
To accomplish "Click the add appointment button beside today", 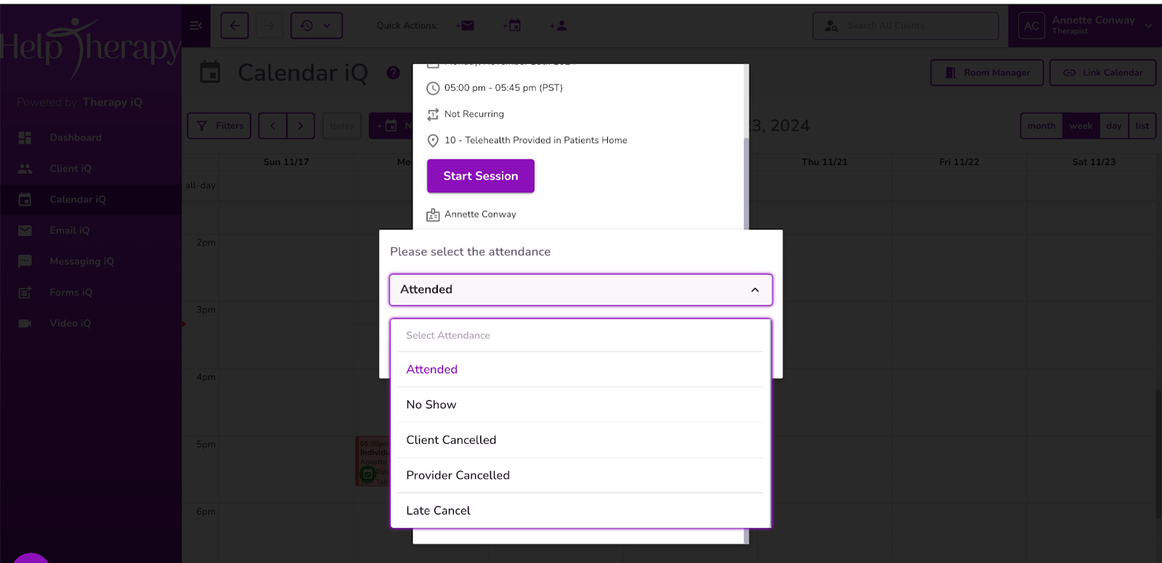I will pos(391,126).
